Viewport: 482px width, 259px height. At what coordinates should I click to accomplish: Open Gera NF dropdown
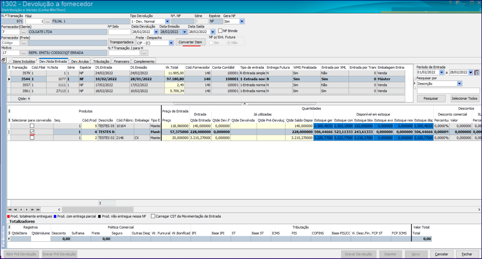(x=242, y=22)
